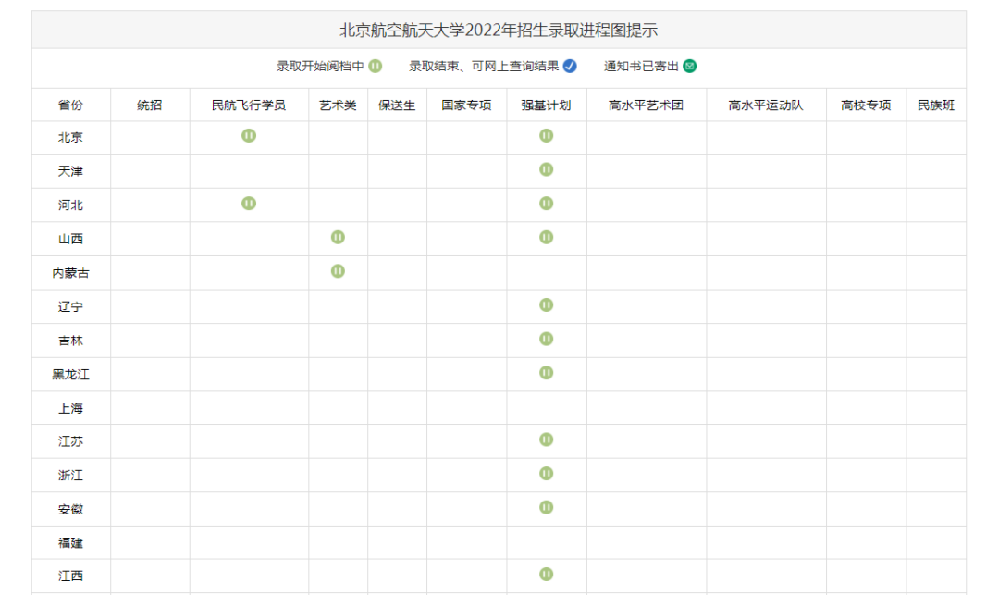The height and width of the screenshot is (595, 999).
Task: Click the 民族班 column header
Action: 936,105
